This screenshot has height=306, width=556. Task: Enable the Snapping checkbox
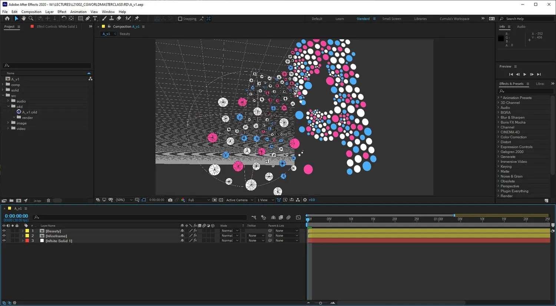[180, 19]
